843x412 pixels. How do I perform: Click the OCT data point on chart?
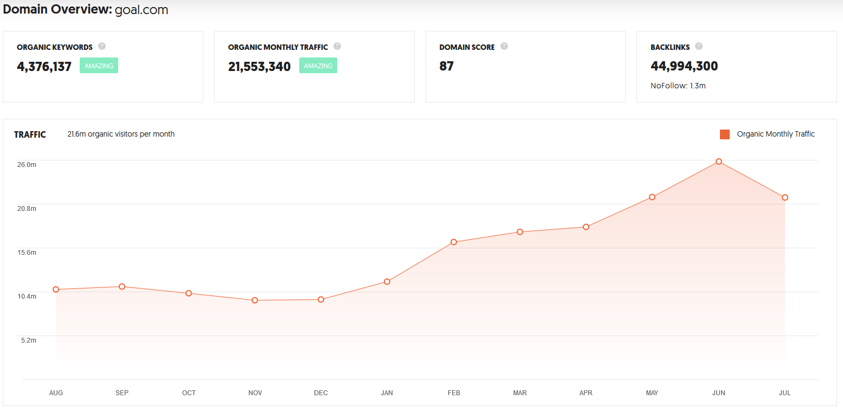click(x=189, y=293)
